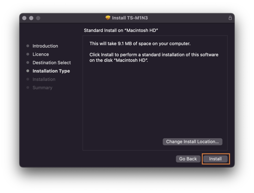Screen dimensions: 254x193
Task: Open the Destination Select step
Action: click(51, 63)
